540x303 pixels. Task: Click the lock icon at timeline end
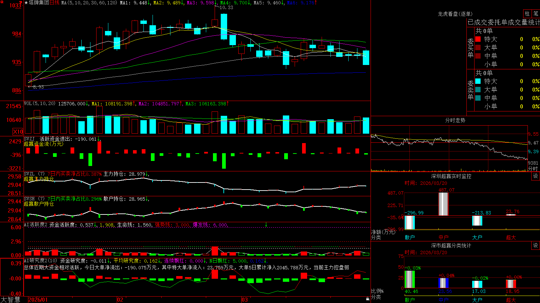tap(368, 299)
